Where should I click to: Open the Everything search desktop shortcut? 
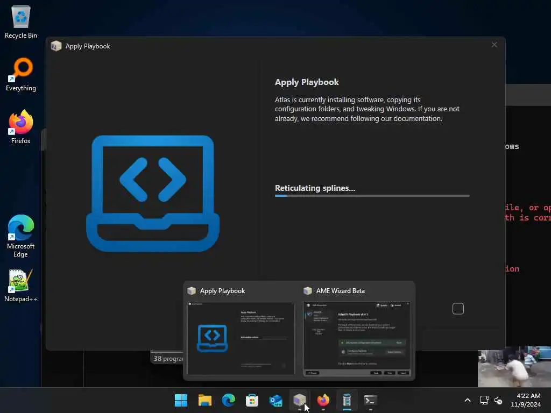(21, 74)
